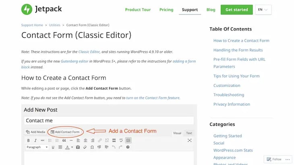Click the Italic formatting icon
Screen dimensions: 294x165
(35, 140)
